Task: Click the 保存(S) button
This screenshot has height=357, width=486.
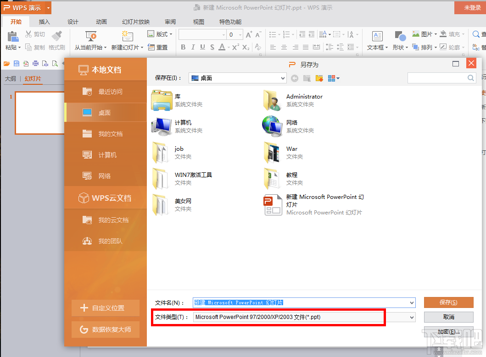Action: click(x=448, y=302)
